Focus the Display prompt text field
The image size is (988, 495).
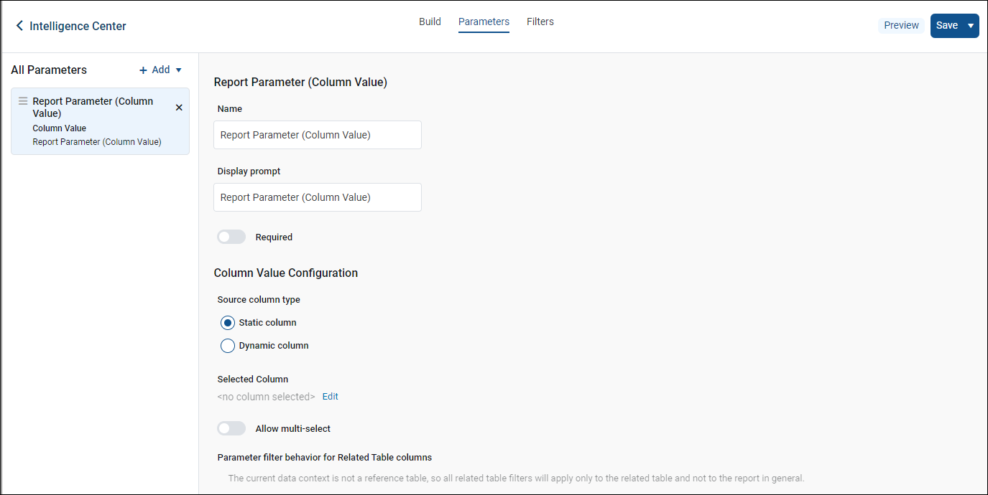point(317,197)
